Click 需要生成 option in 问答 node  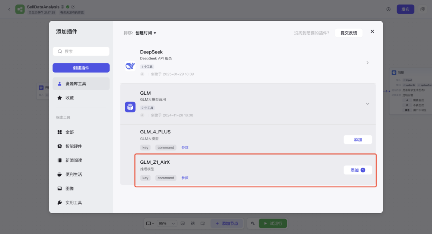[418, 100]
